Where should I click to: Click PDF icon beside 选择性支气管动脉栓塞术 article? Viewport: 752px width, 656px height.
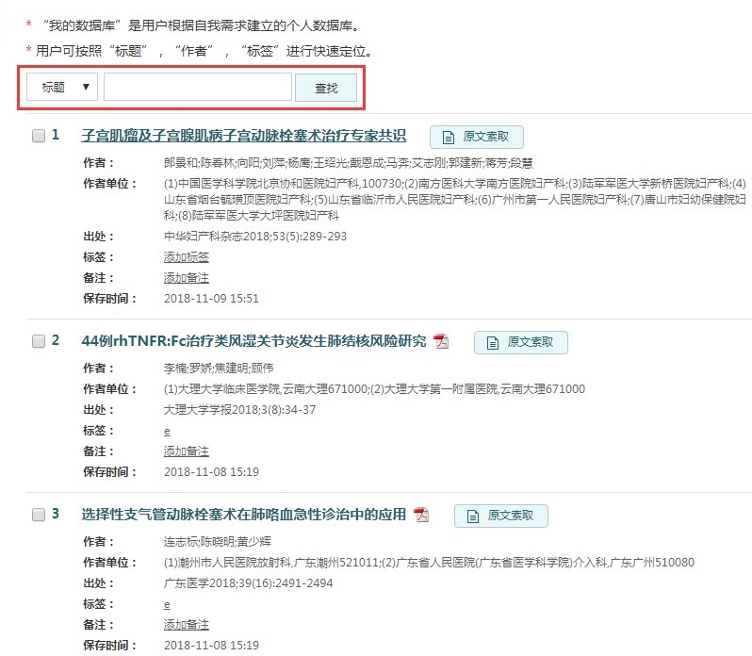click(x=421, y=515)
